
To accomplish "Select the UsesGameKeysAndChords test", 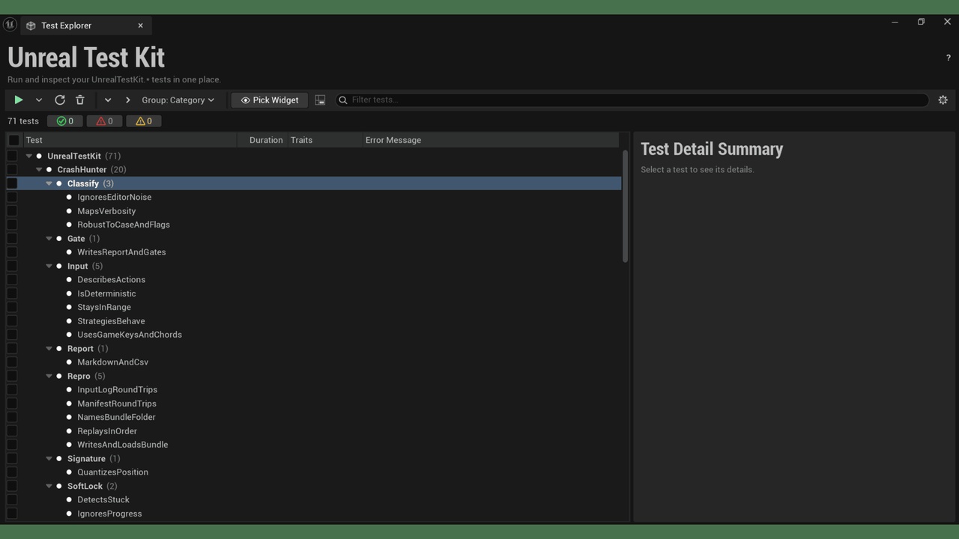I will (130, 335).
